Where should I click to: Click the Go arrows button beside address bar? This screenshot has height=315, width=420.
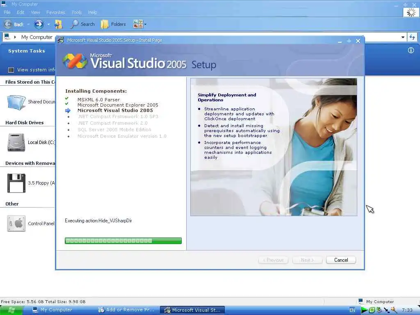point(412,37)
